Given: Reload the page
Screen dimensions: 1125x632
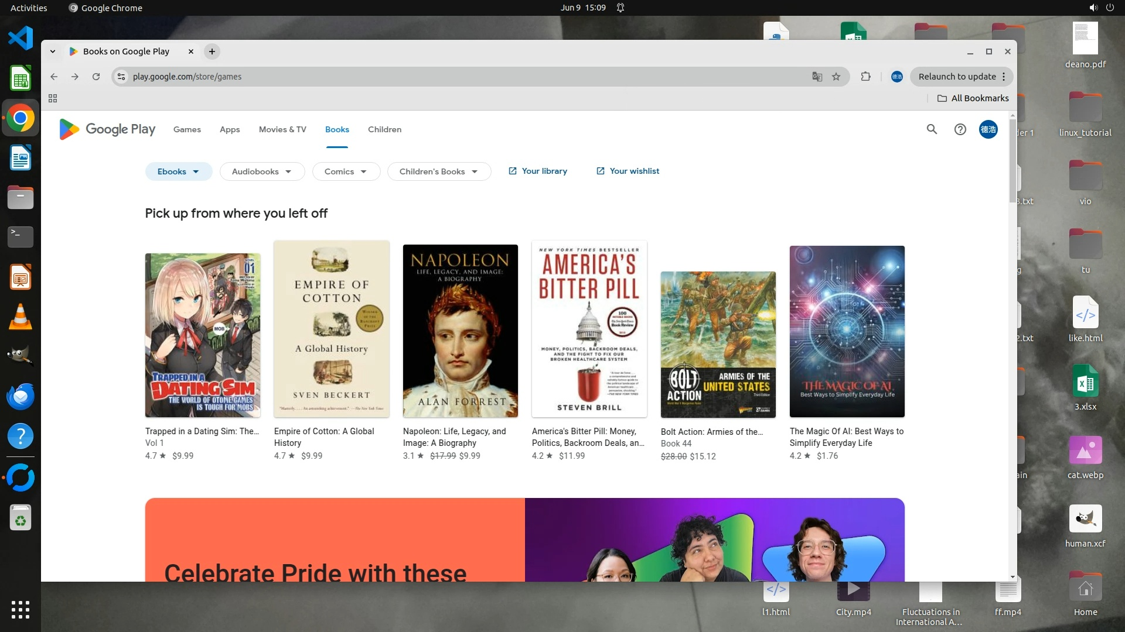Looking at the screenshot, I should click(96, 77).
